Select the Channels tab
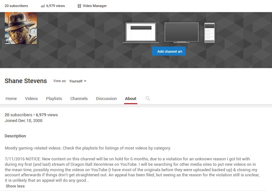Image resolution: width=272 pixels, height=191 pixels. 79,99
